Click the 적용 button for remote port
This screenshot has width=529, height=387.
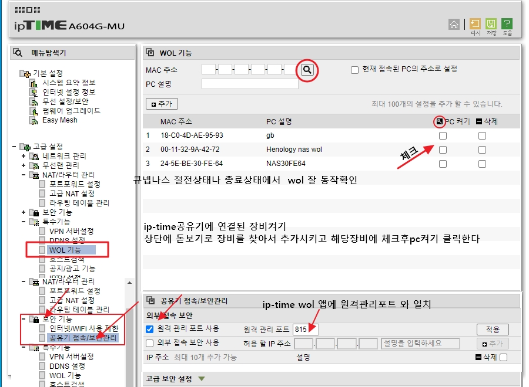(492, 330)
